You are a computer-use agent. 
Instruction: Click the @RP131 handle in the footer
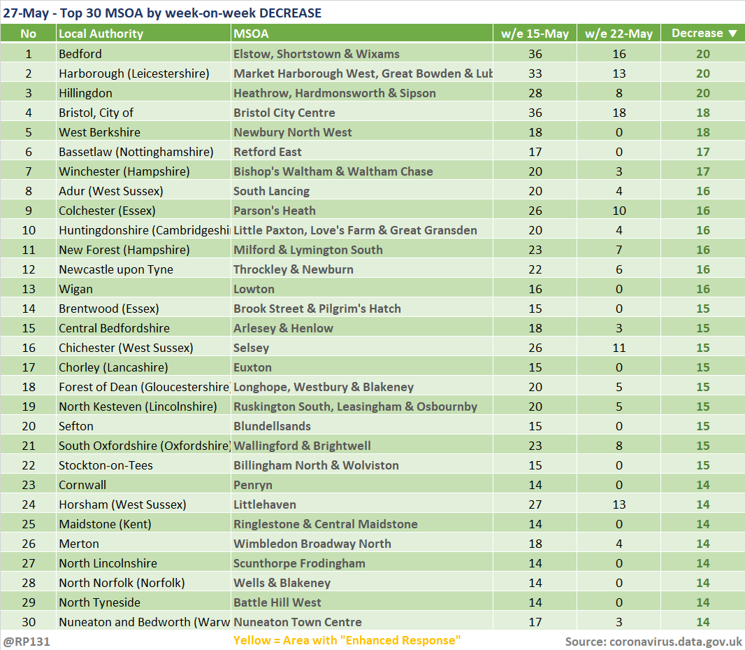[27, 642]
